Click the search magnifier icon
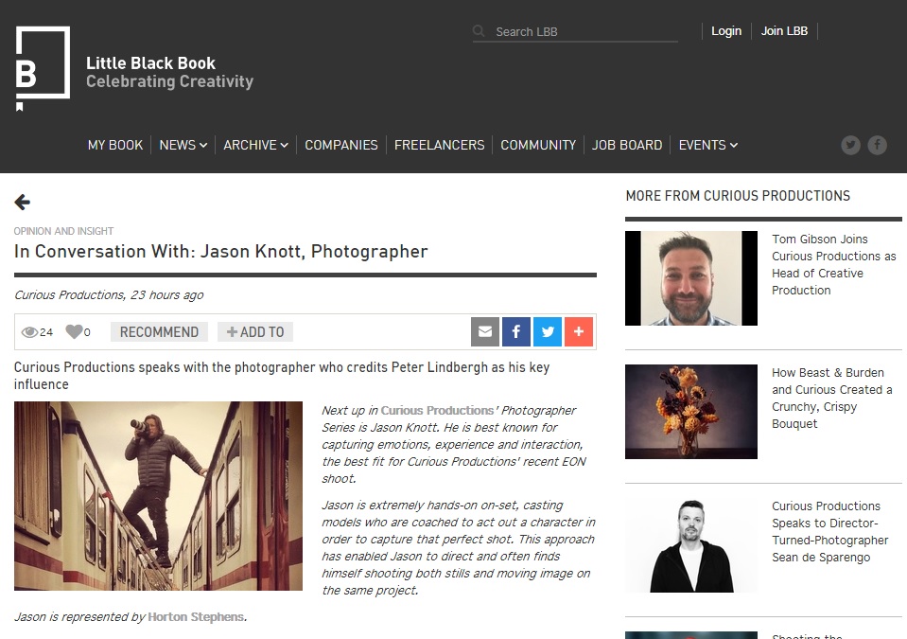 tap(479, 31)
